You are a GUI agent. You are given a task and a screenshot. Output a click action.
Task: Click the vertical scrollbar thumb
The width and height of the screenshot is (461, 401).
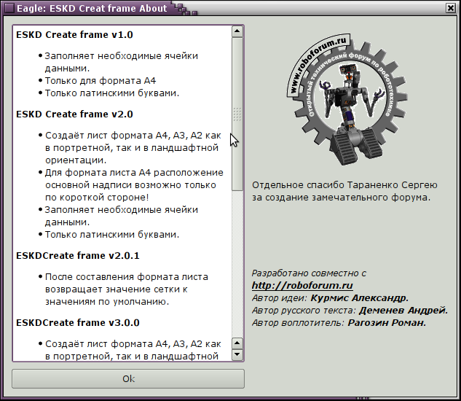click(x=237, y=114)
